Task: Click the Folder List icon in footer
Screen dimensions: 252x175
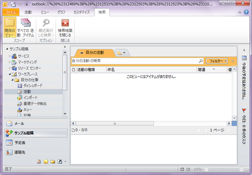Action: [x=53, y=162]
